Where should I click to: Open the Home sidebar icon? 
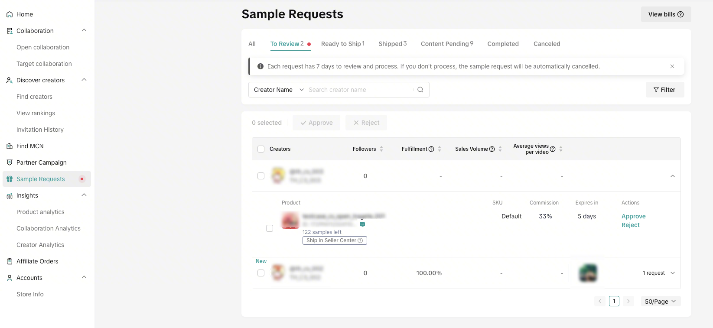point(10,14)
